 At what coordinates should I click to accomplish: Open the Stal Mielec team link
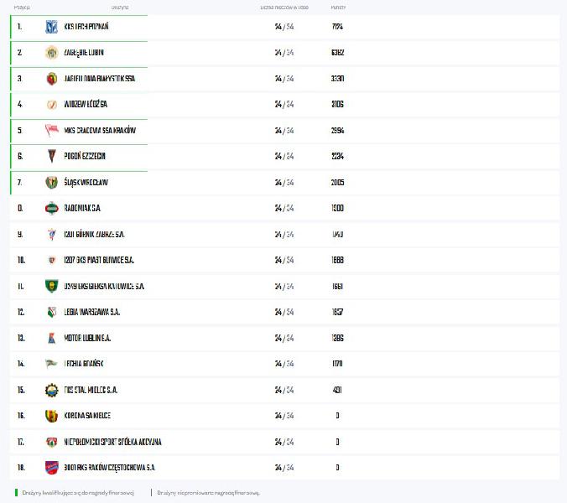[91, 390]
